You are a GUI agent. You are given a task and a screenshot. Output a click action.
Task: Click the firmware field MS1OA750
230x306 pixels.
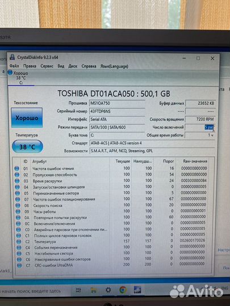[117, 103]
